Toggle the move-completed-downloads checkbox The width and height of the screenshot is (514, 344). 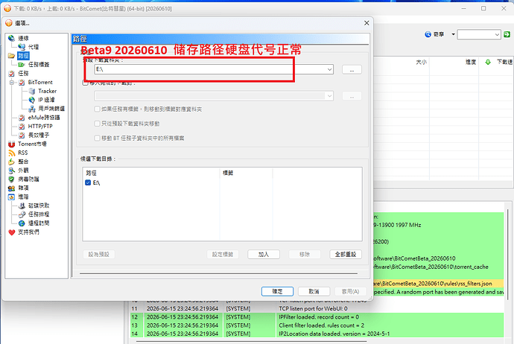coord(85,83)
